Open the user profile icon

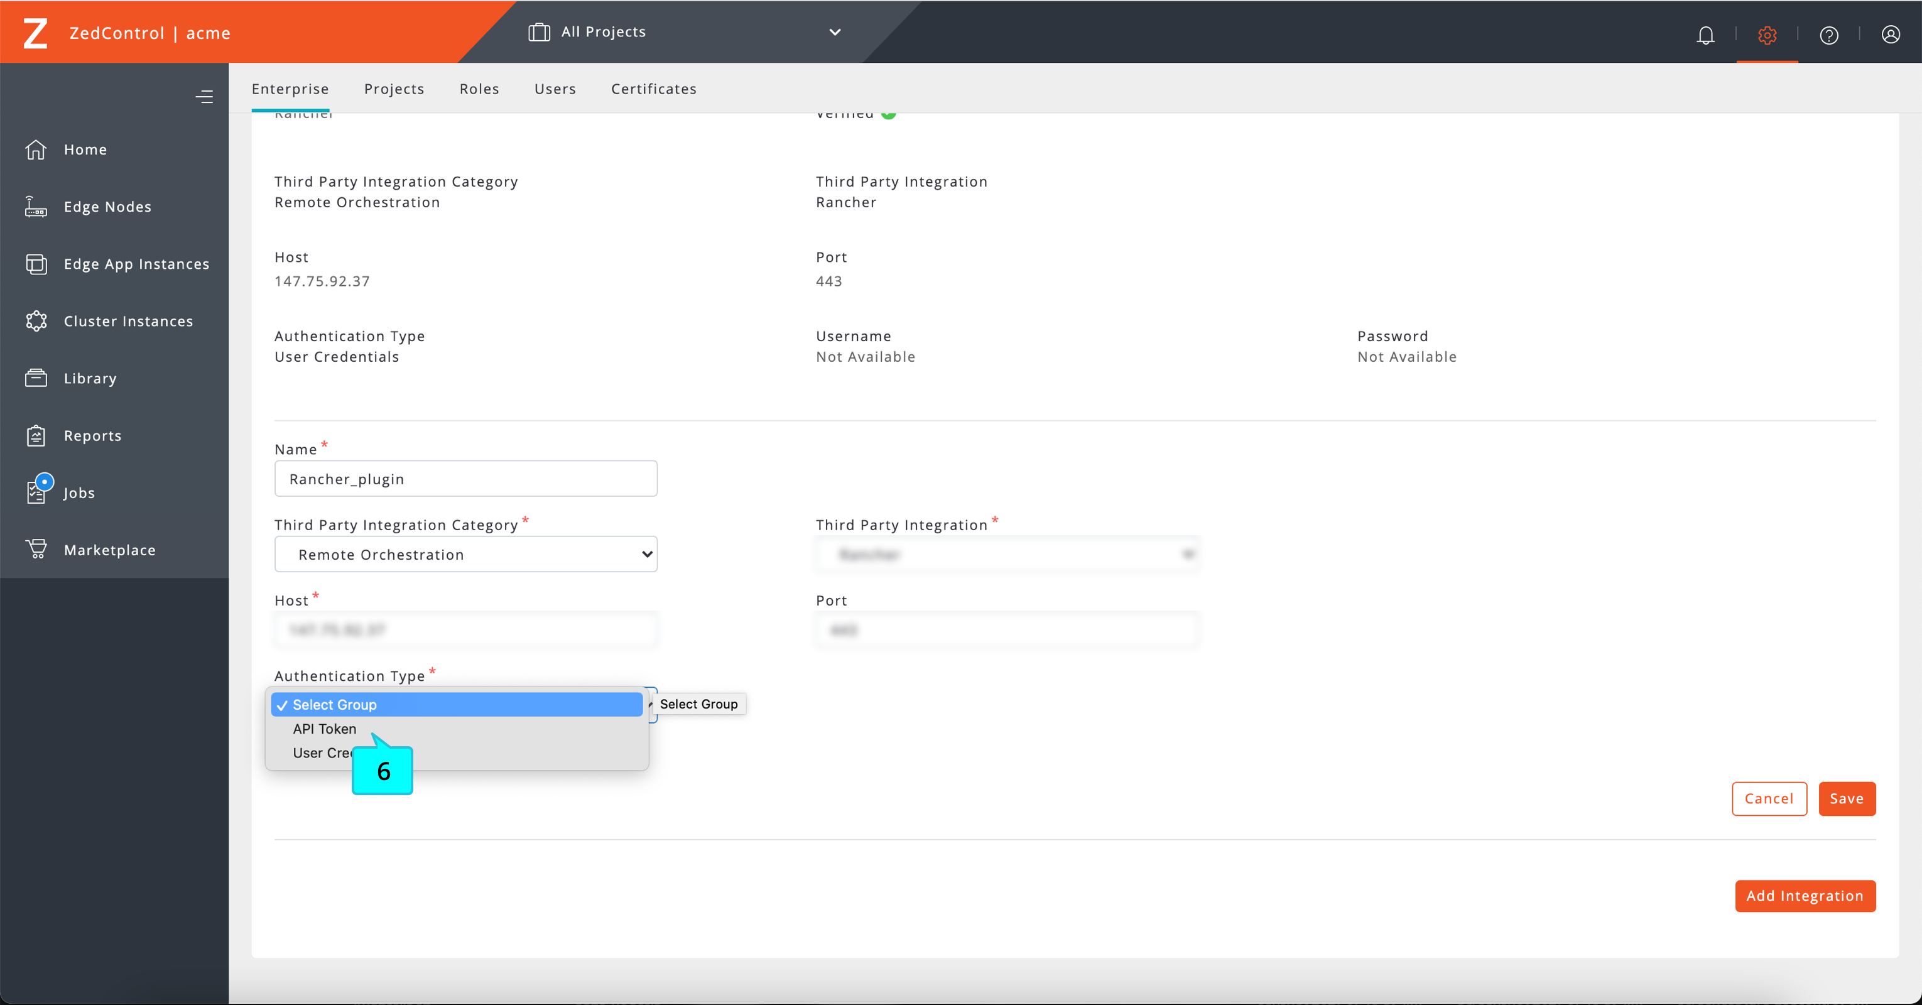(1891, 35)
